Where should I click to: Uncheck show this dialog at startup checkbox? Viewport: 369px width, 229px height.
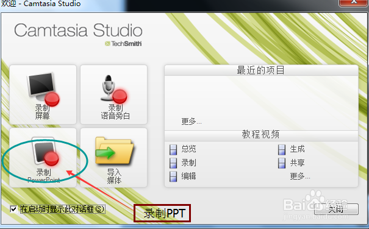point(13,209)
